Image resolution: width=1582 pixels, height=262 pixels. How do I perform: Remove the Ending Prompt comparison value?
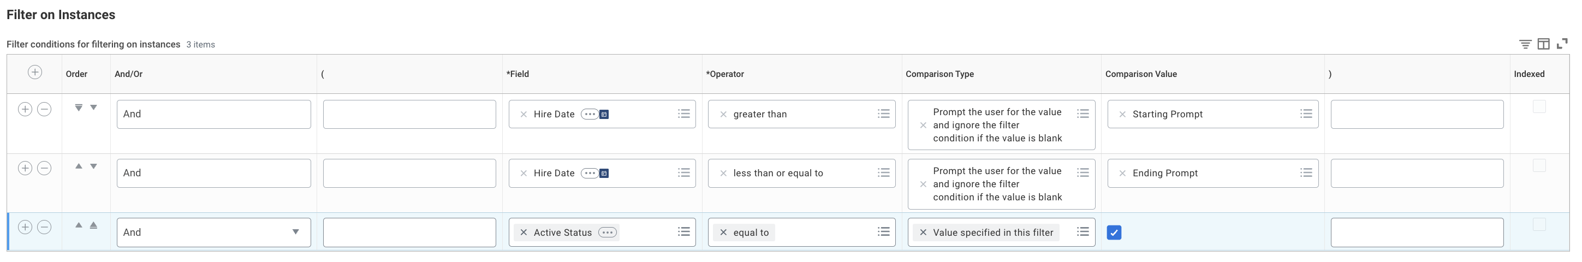1122,174
